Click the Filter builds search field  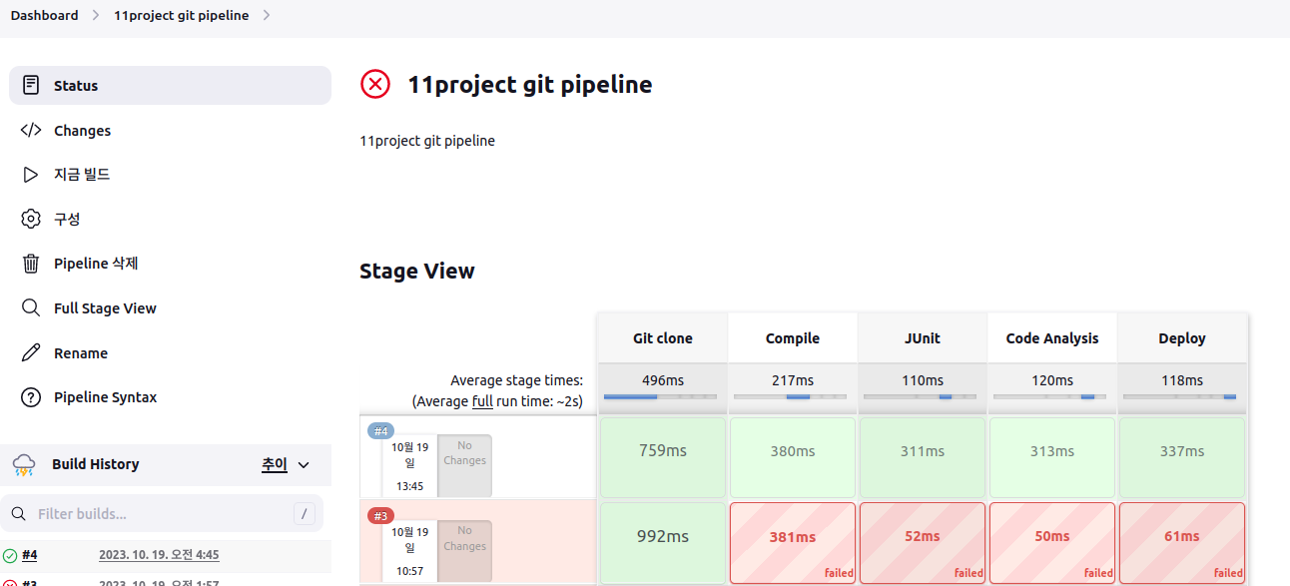(x=162, y=514)
